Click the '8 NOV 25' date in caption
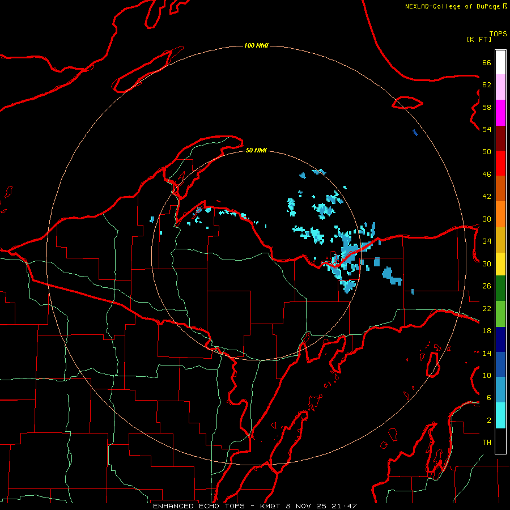Image resolution: width=510 pixels, height=510 pixels. pos(307,506)
